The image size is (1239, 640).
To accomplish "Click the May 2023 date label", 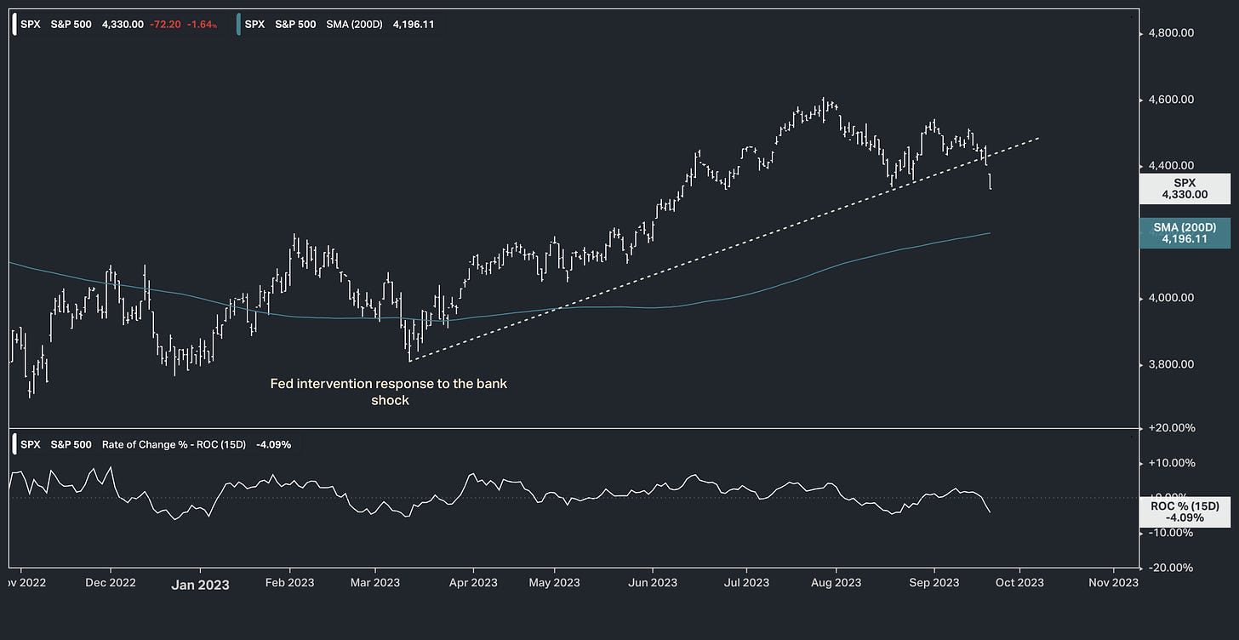I will point(554,583).
